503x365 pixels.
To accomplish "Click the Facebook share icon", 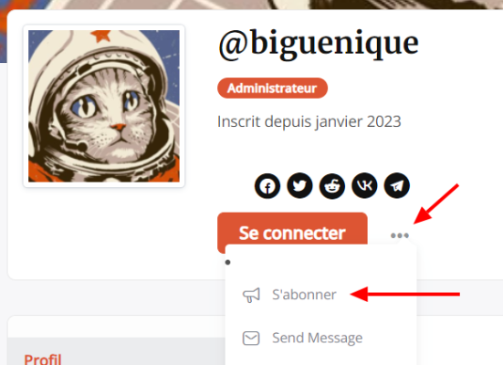I will click(267, 186).
